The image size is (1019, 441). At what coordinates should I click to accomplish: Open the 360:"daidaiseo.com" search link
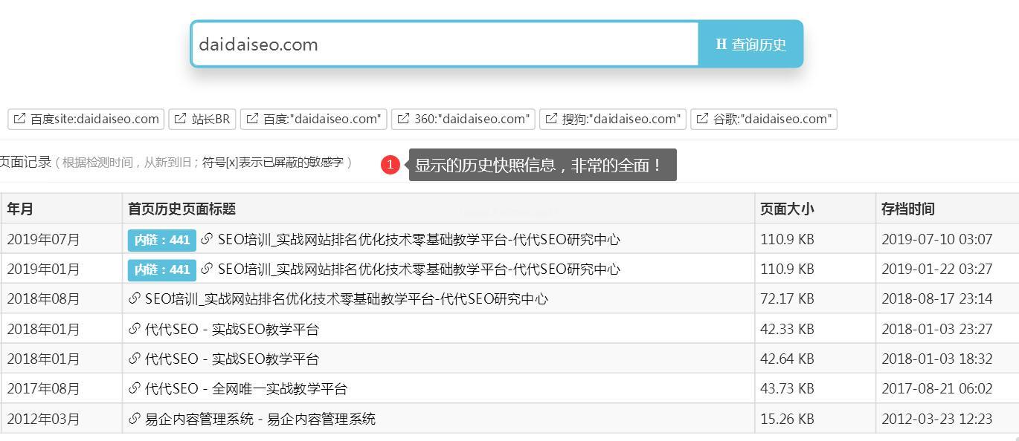(463, 119)
